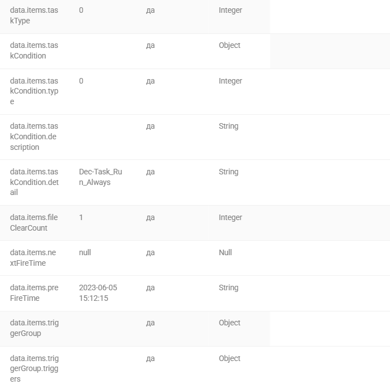Click the Dec-Task_Run_Always example value
Viewport: 390px width, 385px height.
[x=100, y=177]
